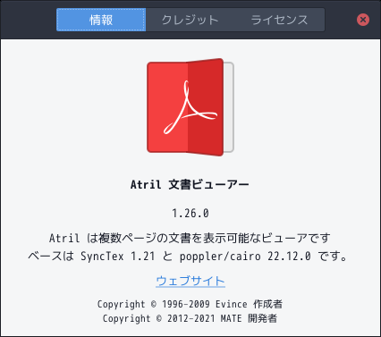Click the SyncTex 1.21 text
The image size is (381, 337).
tap(118, 257)
